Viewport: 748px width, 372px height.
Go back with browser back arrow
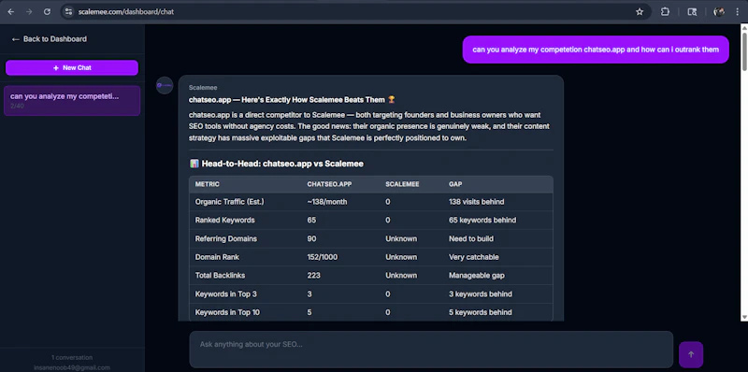pos(11,12)
